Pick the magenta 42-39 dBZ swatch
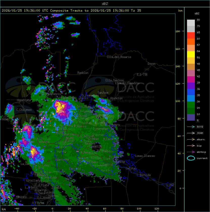 [191, 80]
